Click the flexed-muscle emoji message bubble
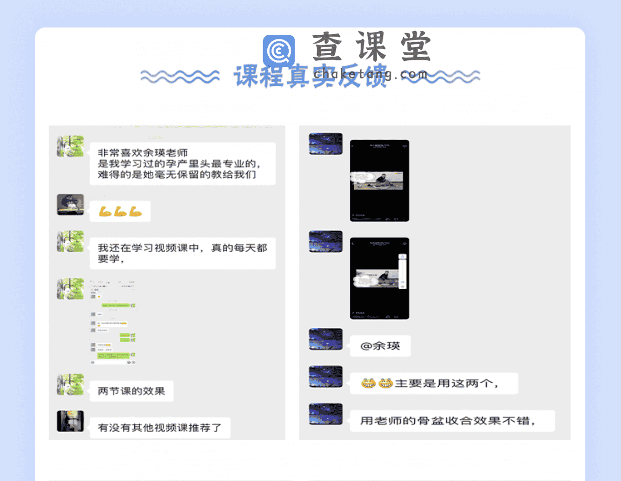 120,212
